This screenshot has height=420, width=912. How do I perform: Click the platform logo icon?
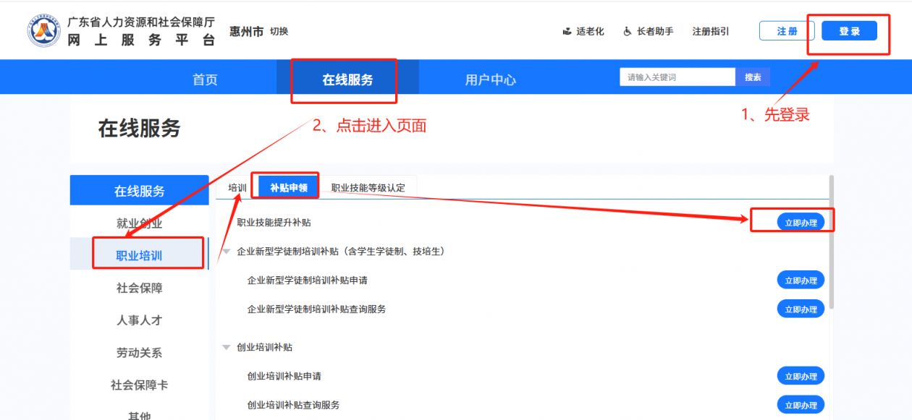(x=45, y=31)
